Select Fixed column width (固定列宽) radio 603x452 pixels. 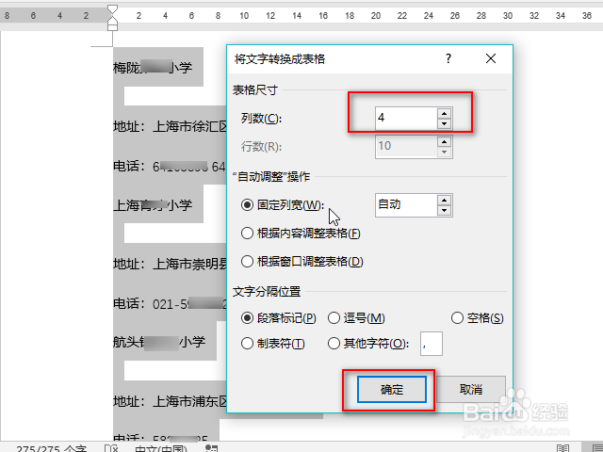click(x=247, y=205)
